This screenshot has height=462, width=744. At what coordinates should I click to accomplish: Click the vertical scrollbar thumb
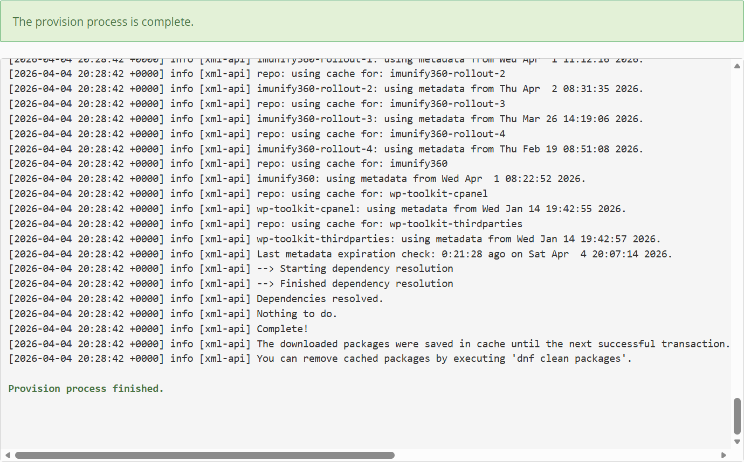pyautogui.click(x=737, y=416)
